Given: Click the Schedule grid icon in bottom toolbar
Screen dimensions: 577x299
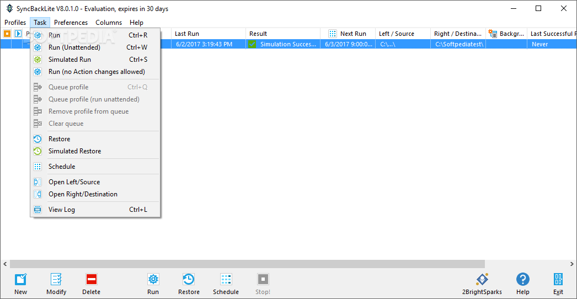Looking at the screenshot, I should pyautogui.click(x=226, y=279).
